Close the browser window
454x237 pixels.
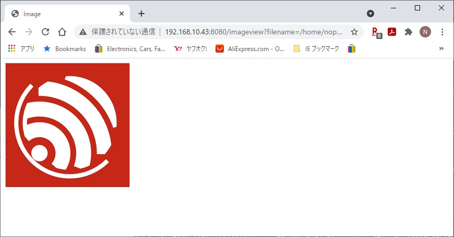[x=441, y=8]
